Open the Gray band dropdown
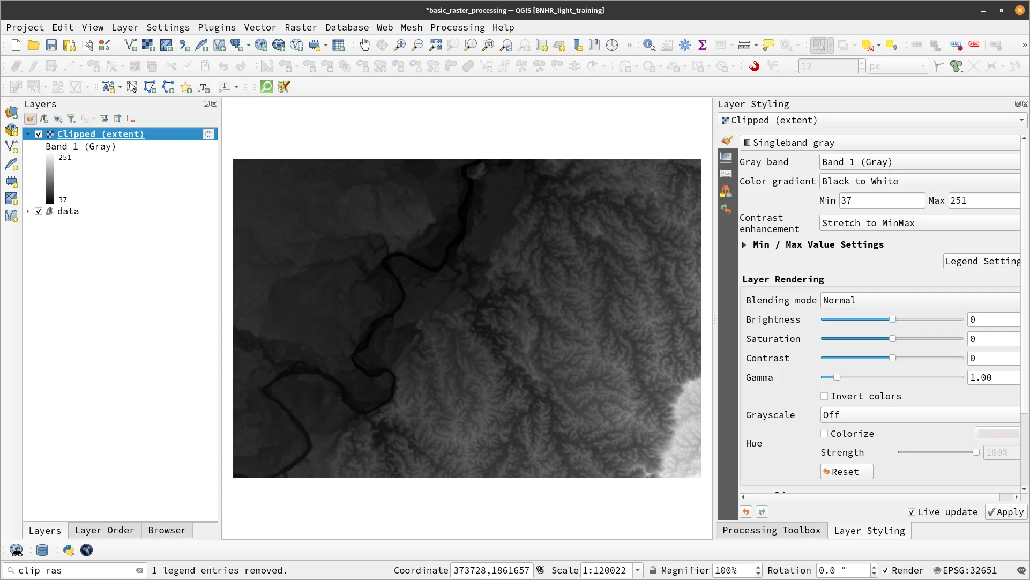 pos(920,162)
